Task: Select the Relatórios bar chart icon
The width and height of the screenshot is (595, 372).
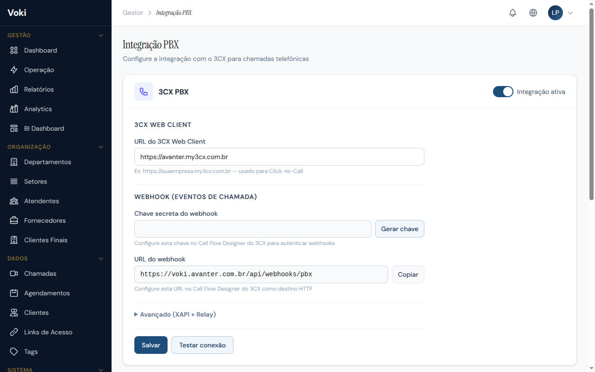Action: point(14,89)
